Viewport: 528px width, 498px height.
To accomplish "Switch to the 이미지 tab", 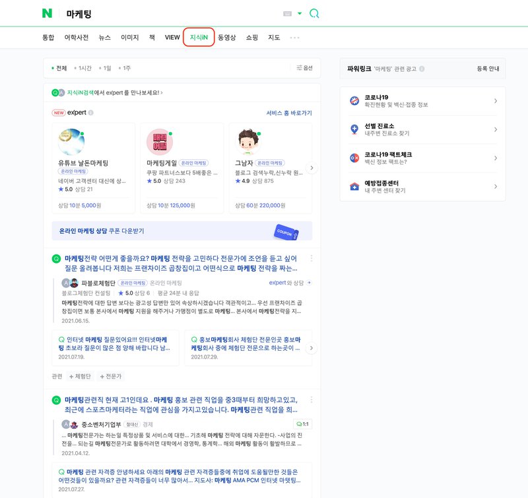I will (130, 38).
